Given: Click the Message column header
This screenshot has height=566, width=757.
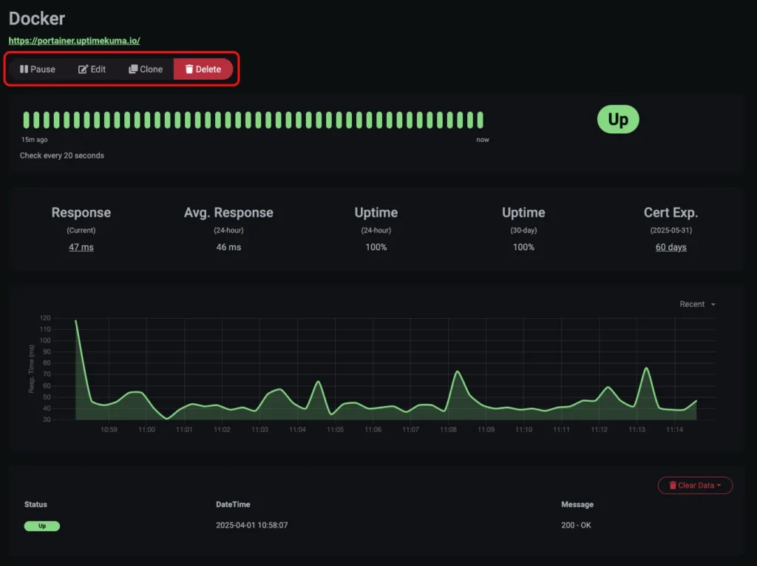Looking at the screenshot, I should click(577, 505).
